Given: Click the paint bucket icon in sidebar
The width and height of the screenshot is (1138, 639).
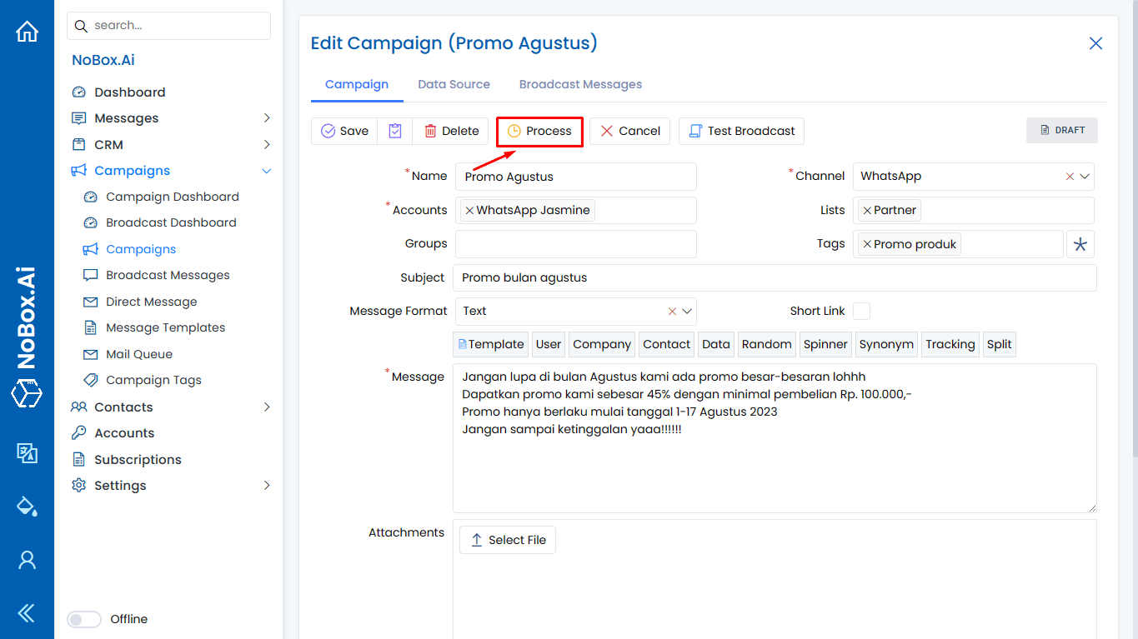Looking at the screenshot, I should 27,506.
